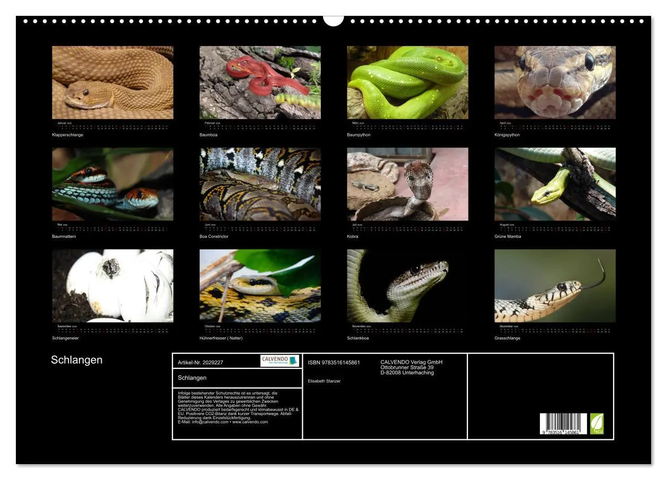Click the Grasschlange tongue photo
The height and width of the screenshot is (480, 667).
(555, 285)
